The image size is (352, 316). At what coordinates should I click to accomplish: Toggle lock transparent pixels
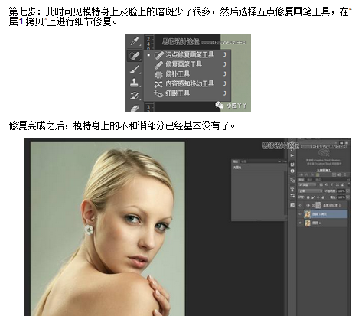click(308, 197)
